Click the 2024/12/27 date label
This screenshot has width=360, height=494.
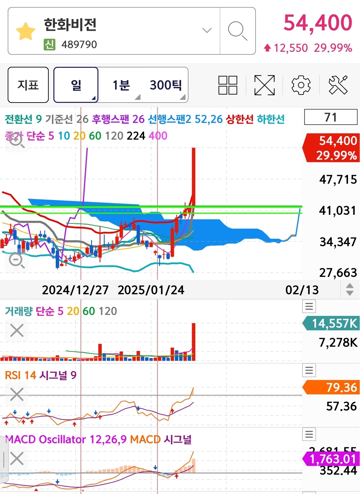click(x=75, y=290)
